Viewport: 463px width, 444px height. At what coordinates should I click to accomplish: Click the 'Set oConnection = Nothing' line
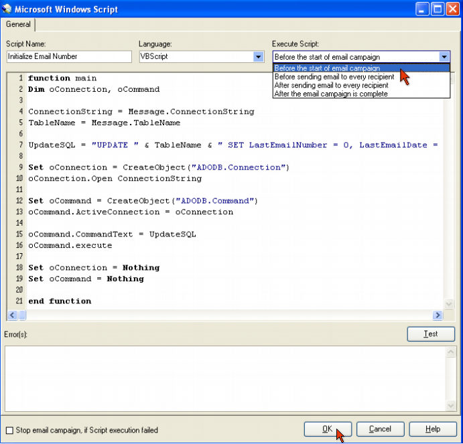94,268
